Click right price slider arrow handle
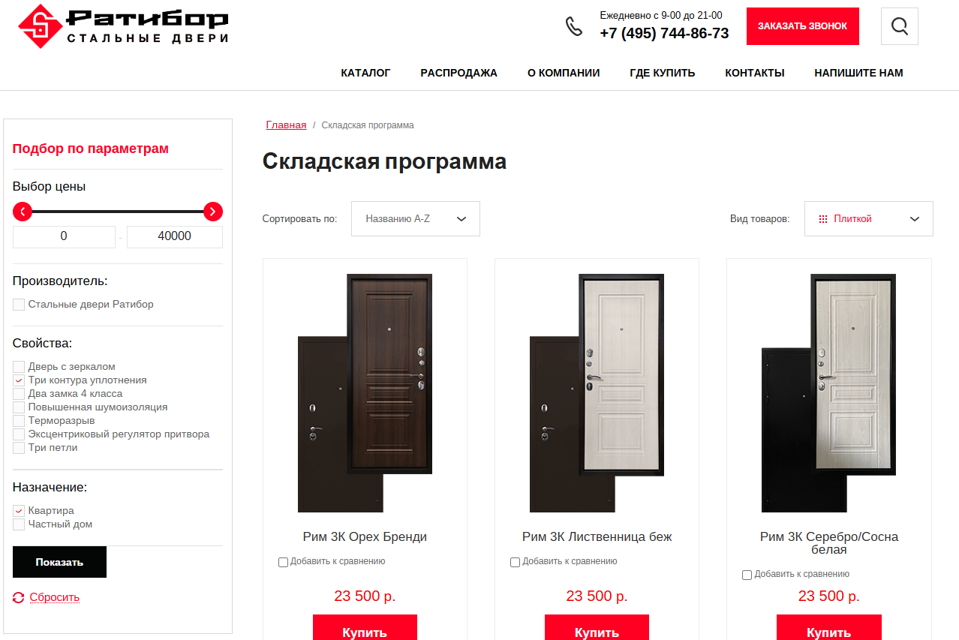The image size is (959, 640). click(x=213, y=212)
